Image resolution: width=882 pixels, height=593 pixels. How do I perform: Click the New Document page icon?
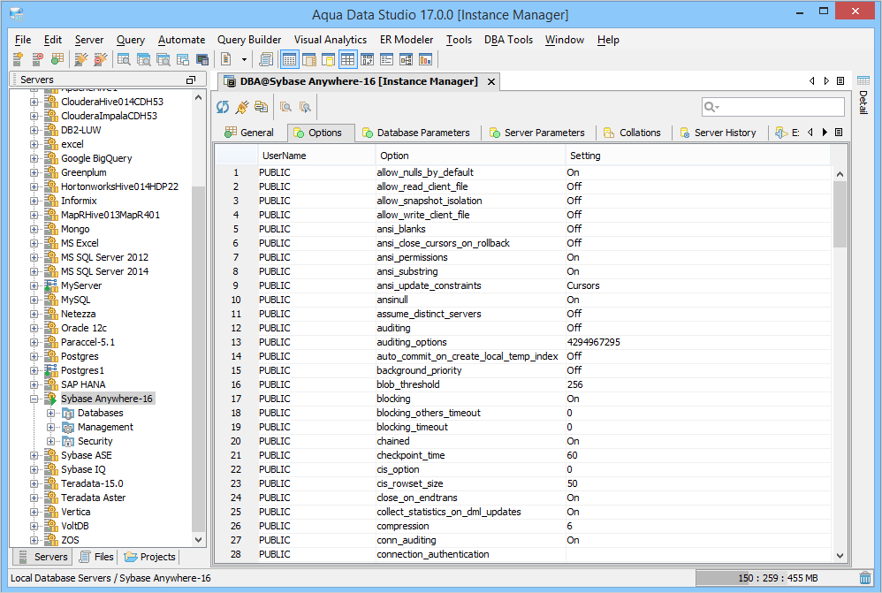[226, 58]
